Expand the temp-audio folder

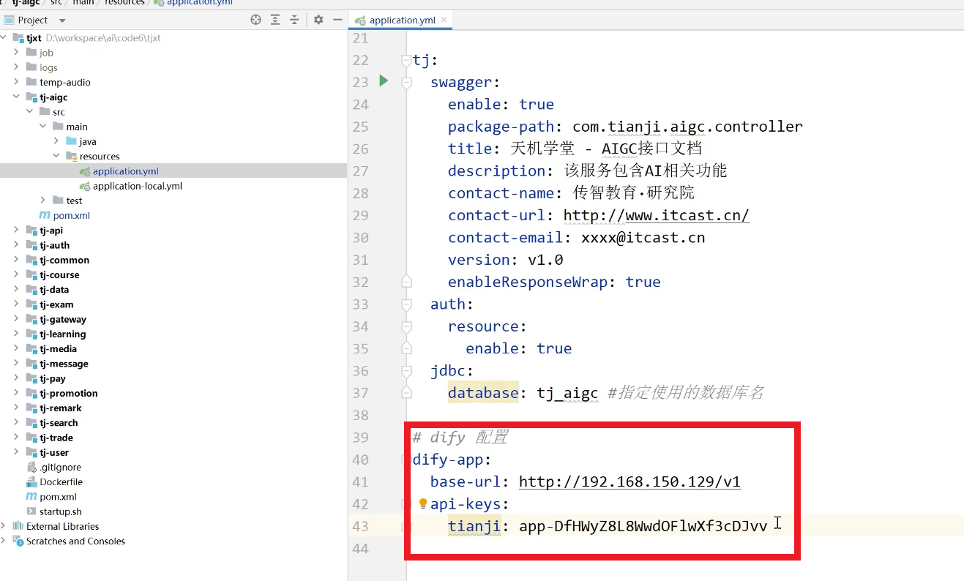point(16,82)
